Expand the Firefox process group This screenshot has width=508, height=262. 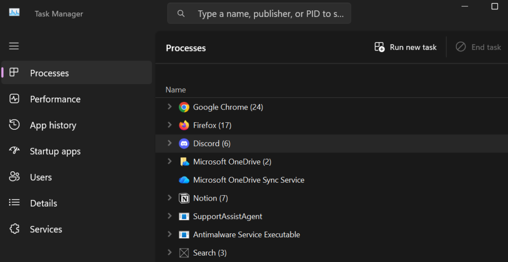[x=170, y=124]
